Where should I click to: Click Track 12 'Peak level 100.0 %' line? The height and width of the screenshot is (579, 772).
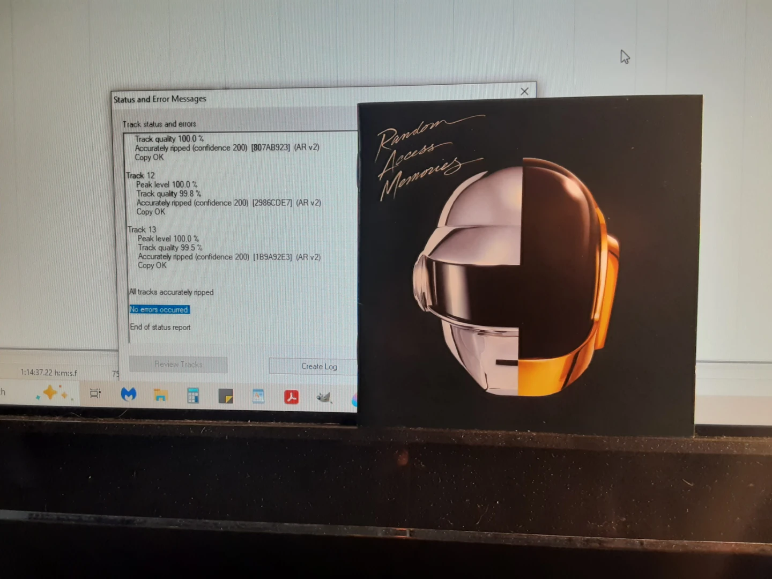[x=167, y=184]
